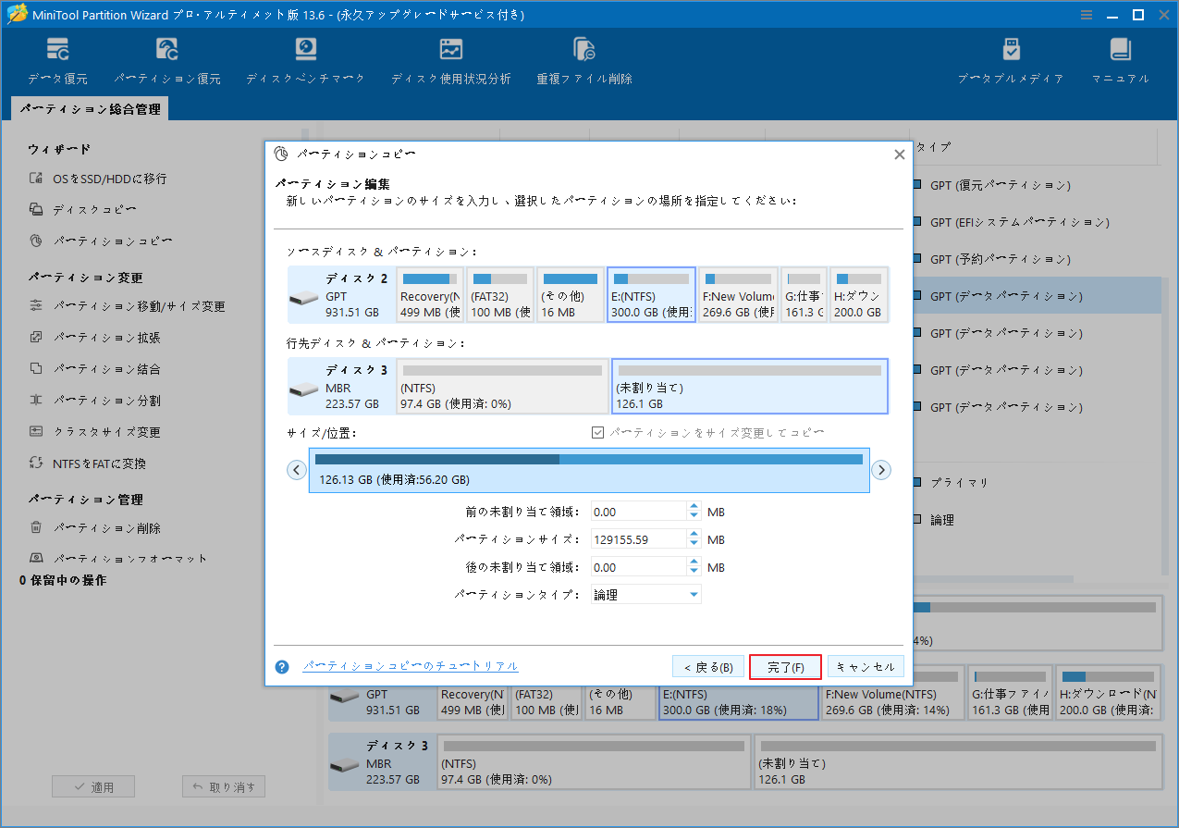Start the OSをSSD/HDDに移行 wizard
This screenshot has height=828, width=1179.
[x=98, y=179]
